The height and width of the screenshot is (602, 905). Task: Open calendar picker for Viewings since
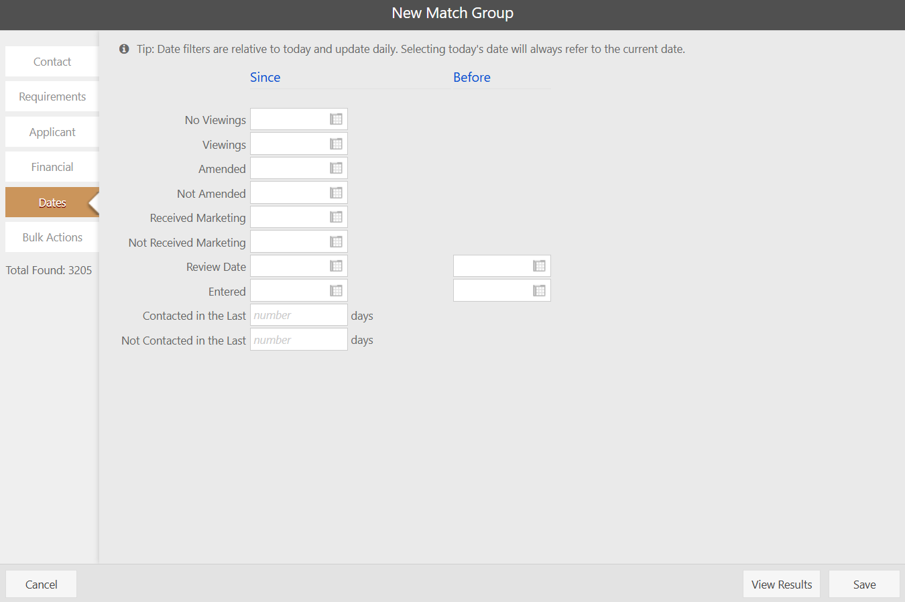pyautogui.click(x=336, y=144)
